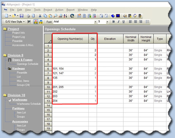Click the Accessories & Misc. tree item

[x=23, y=45]
